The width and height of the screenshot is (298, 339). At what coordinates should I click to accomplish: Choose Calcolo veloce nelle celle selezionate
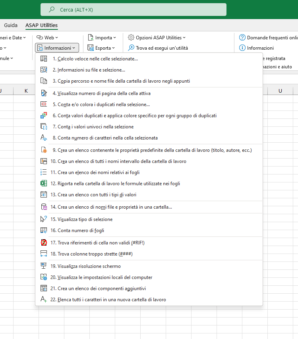point(149,58)
